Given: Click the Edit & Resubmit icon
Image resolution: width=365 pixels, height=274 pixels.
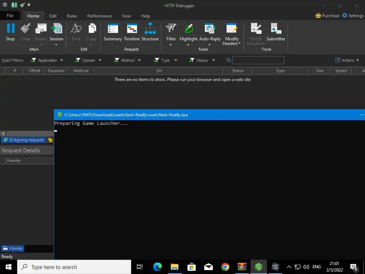Looking at the screenshot, I should [x=256, y=29].
